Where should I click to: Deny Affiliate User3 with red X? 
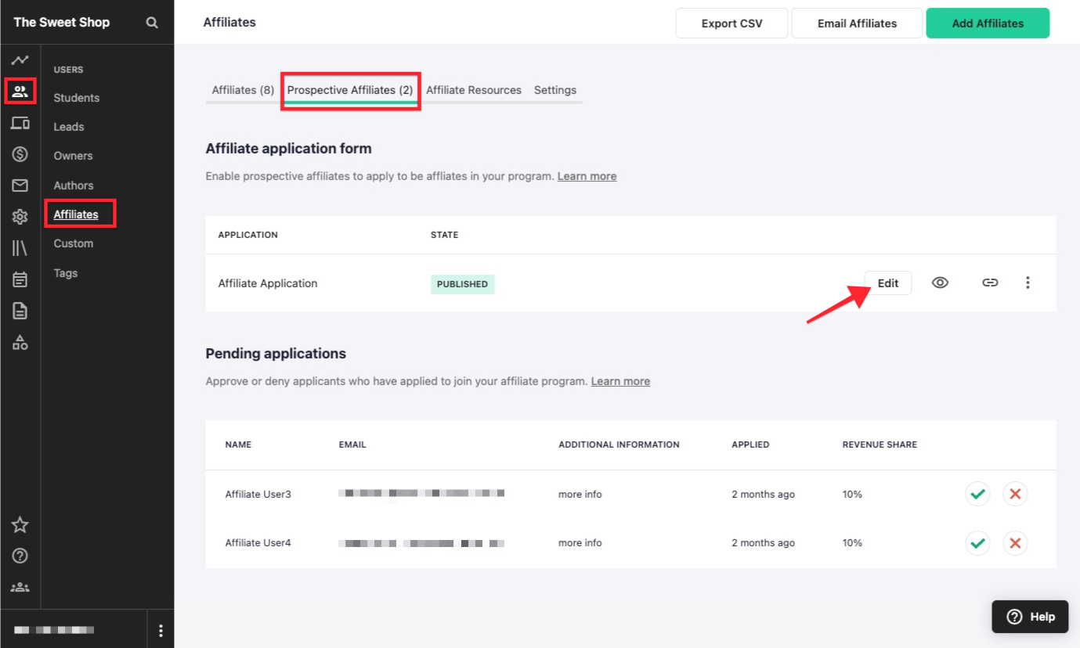1016,494
